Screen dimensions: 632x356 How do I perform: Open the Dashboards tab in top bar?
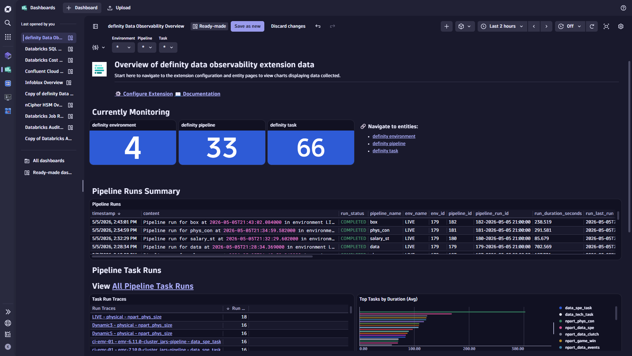point(39,8)
